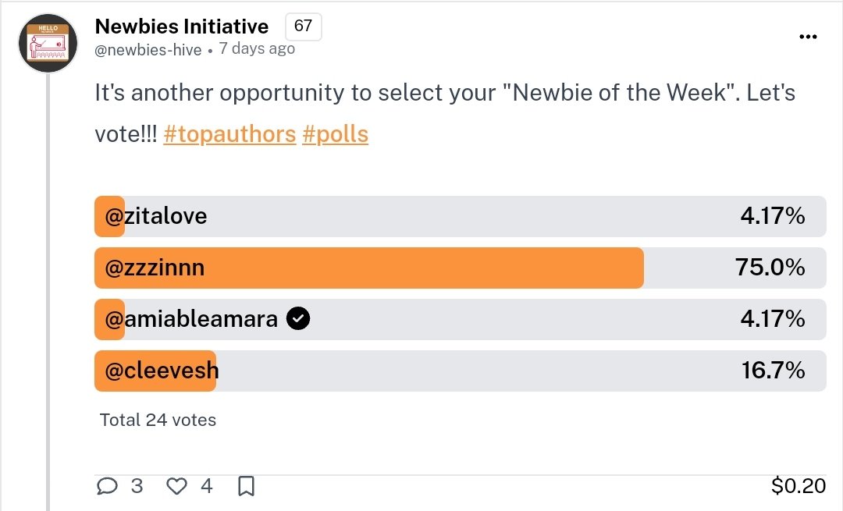Show the Total 24 votes details
This screenshot has width=843, height=511.
tap(158, 420)
